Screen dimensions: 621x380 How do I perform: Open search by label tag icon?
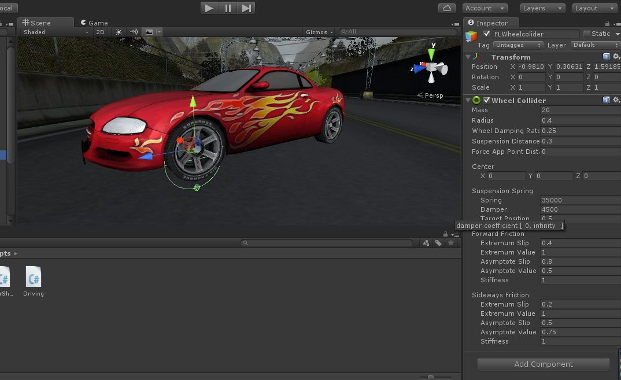pyautogui.click(x=438, y=243)
